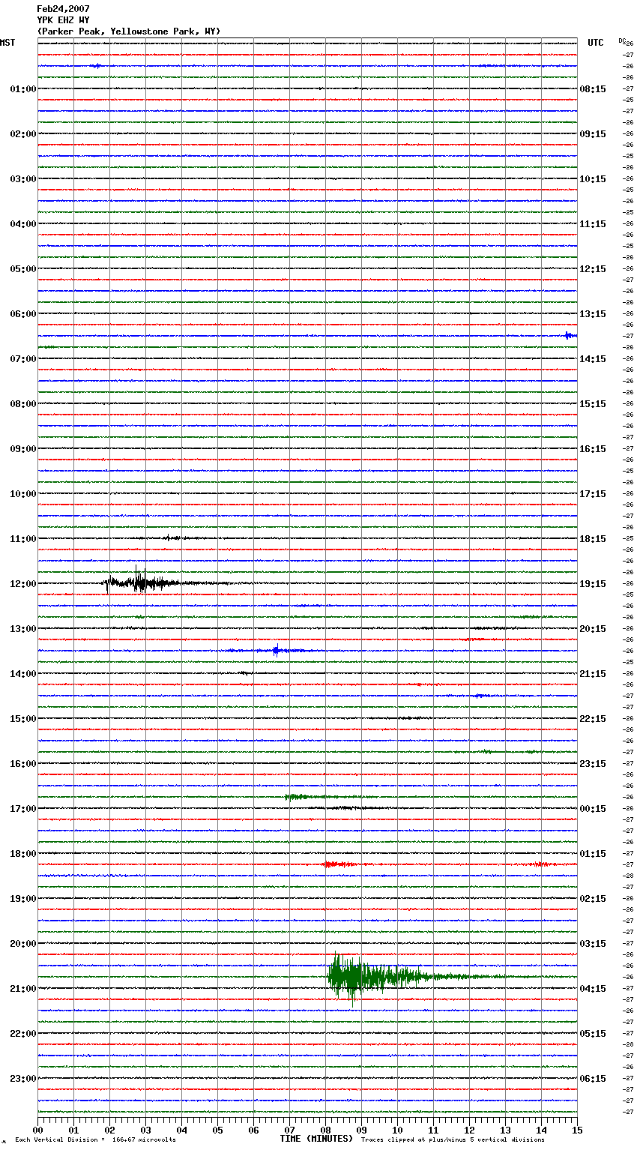Click the MST time zone header
Viewport: 637px width, 1150px height.
[x=7, y=43]
